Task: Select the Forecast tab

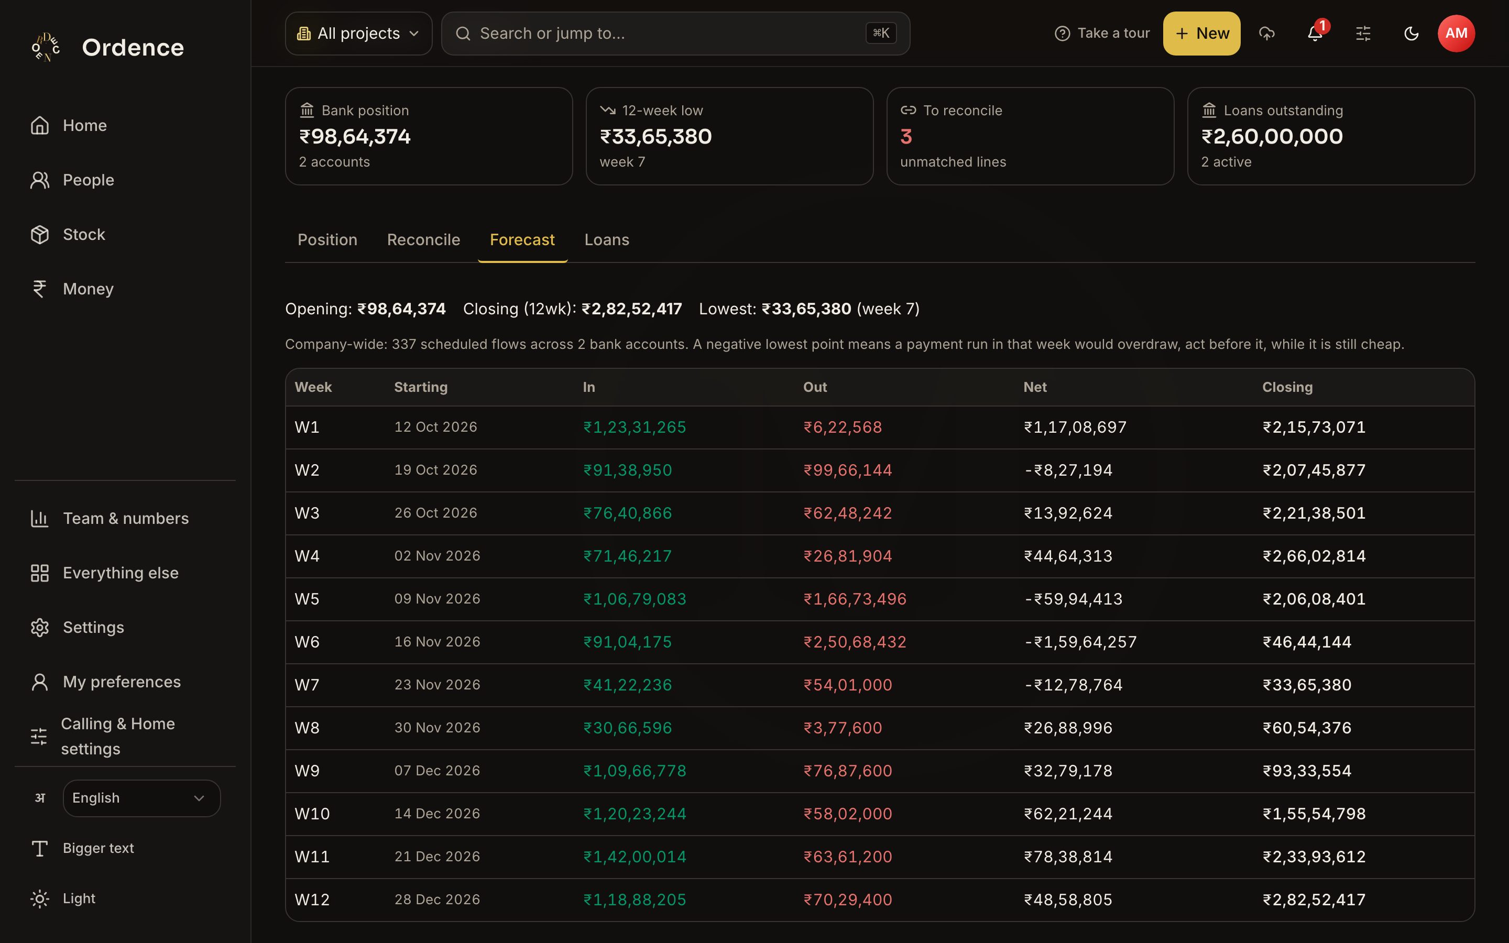Action: coord(522,240)
